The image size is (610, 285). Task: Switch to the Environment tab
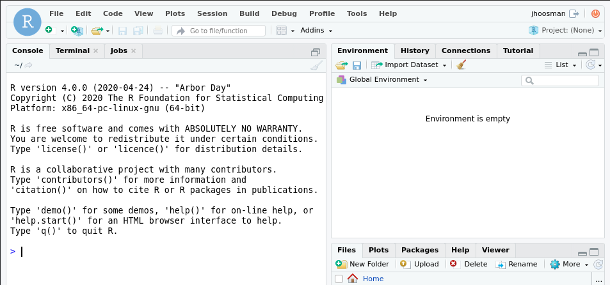pos(362,51)
